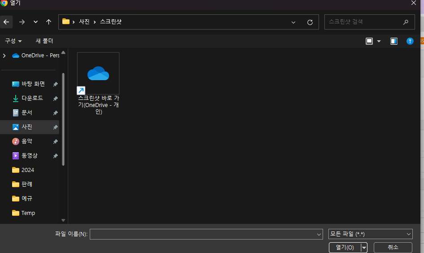Expand the file name dropdown arrow

[319, 234]
